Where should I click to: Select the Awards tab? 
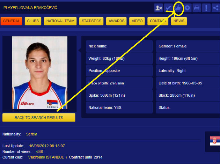[116, 21]
